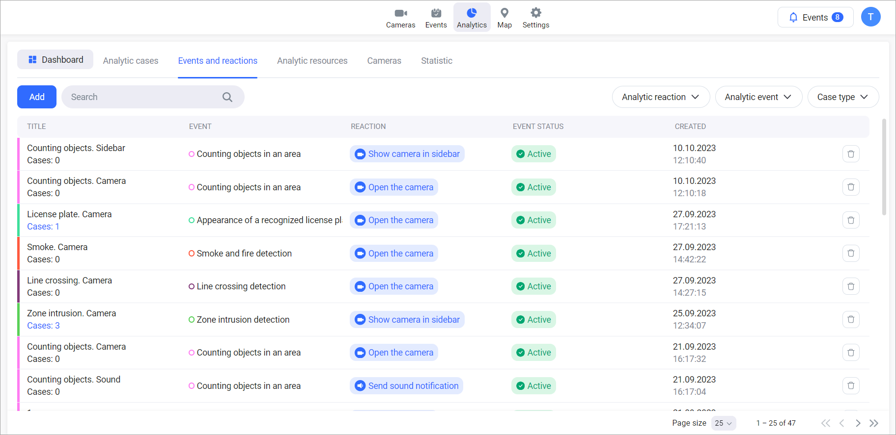Switch to the Analytic cases tab
896x435 pixels.
point(131,61)
